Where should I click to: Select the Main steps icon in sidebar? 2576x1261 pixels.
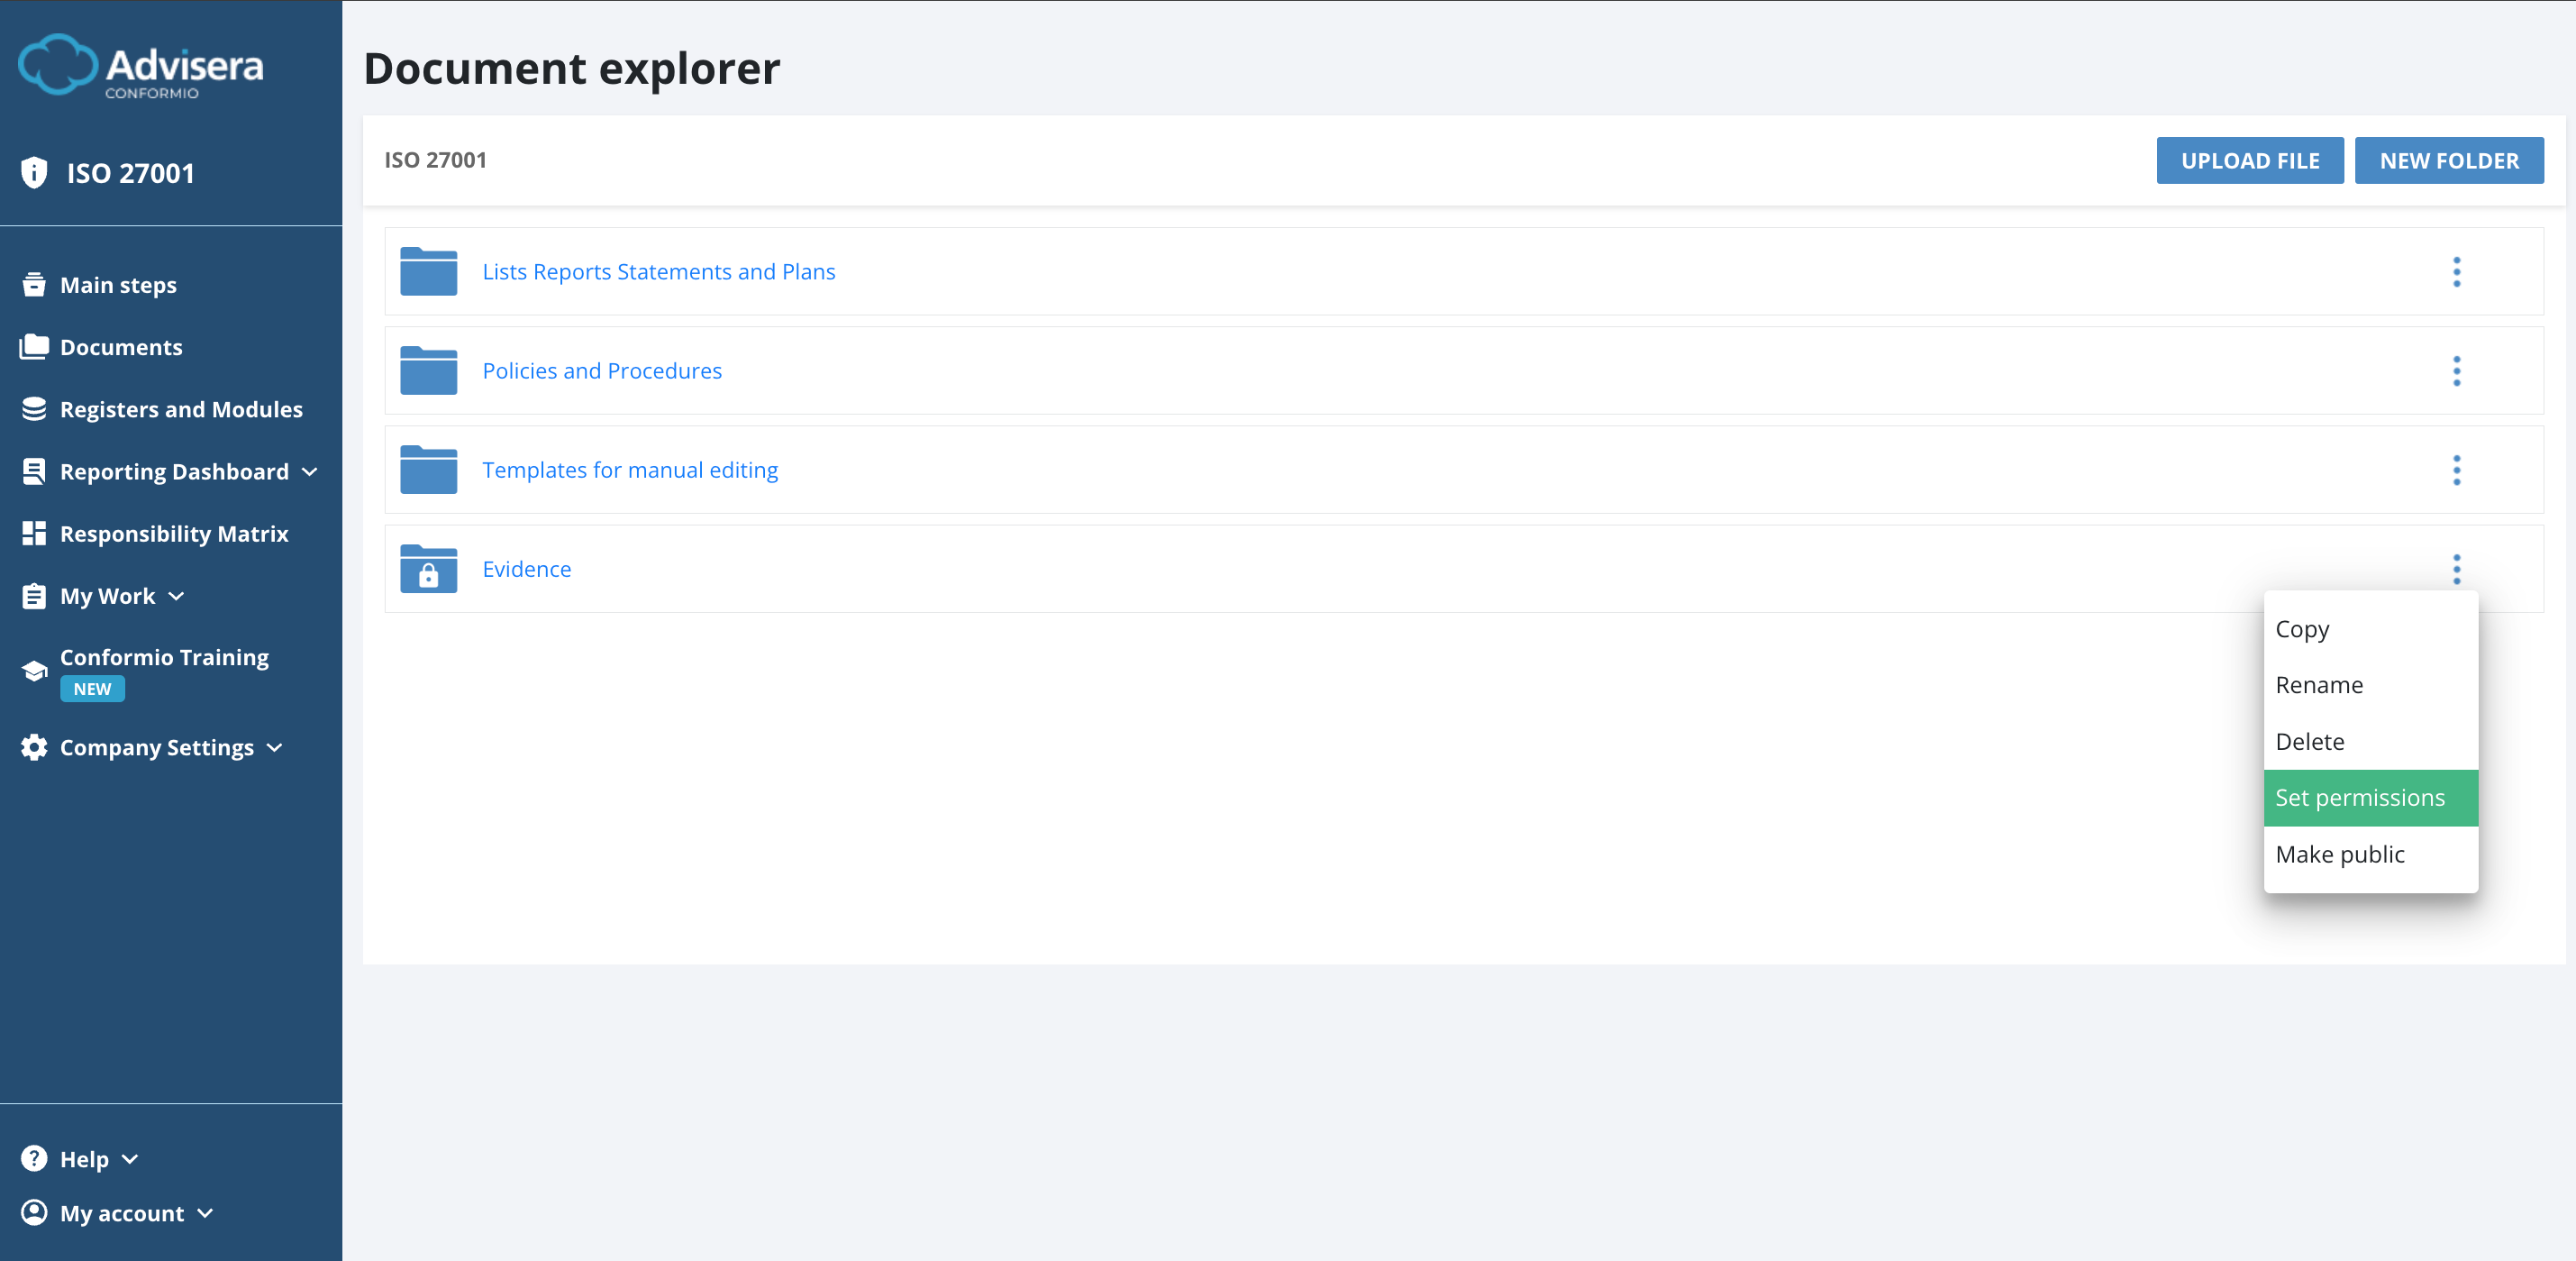pyautogui.click(x=34, y=284)
